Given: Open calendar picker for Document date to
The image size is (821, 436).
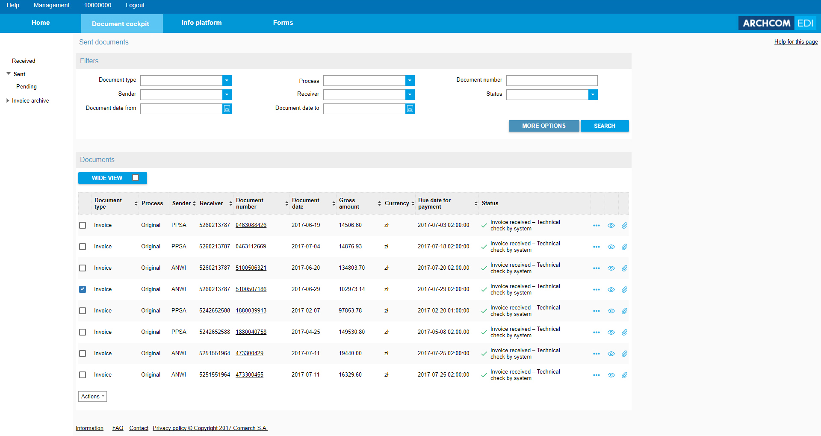Looking at the screenshot, I should 410,109.
